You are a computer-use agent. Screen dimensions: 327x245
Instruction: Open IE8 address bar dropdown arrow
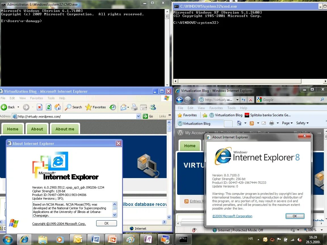pos(237,100)
